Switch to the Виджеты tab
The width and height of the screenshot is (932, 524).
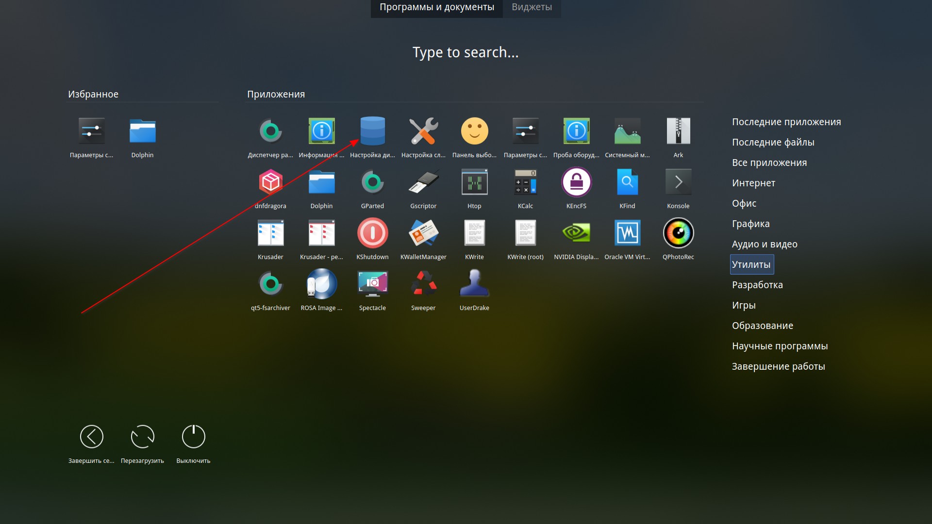(x=532, y=7)
